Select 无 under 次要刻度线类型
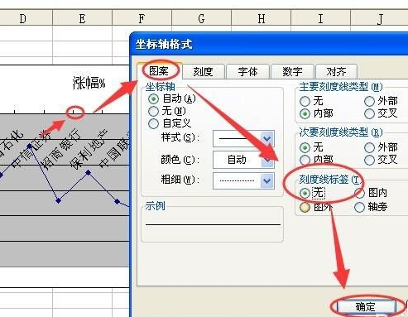Viewport: 408px width, 317px height. pos(305,147)
